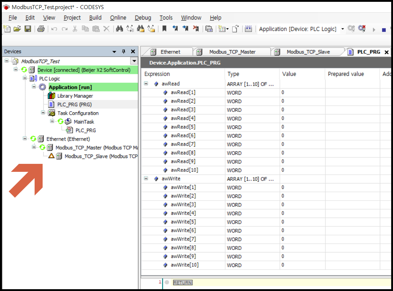The height and width of the screenshot is (291, 393).
Task: Switch to the Modbus_TCP_Master tab
Action: pos(232,52)
